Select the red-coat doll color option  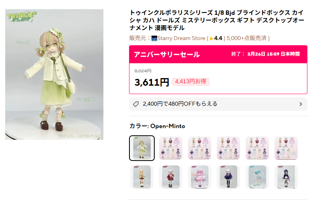tap(171, 177)
